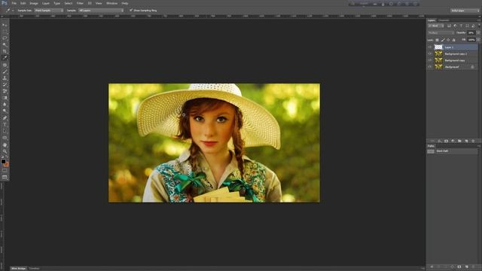Select the Eyedropper tool in toolbox
Viewport: 482px width, 271px height.
click(5, 58)
